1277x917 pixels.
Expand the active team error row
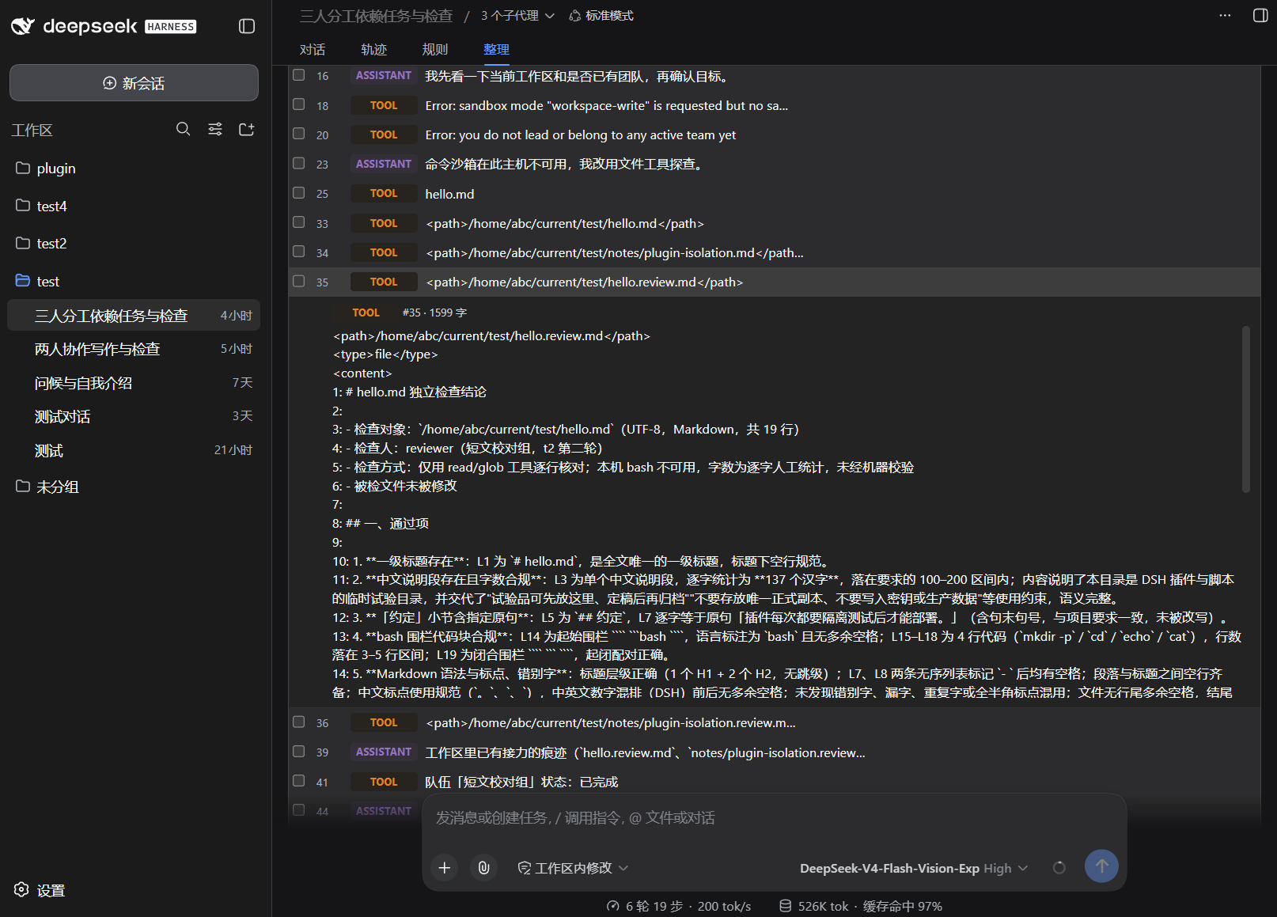(775, 135)
